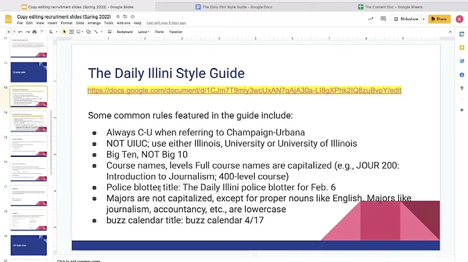Click the new slide plus button

point(8,32)
